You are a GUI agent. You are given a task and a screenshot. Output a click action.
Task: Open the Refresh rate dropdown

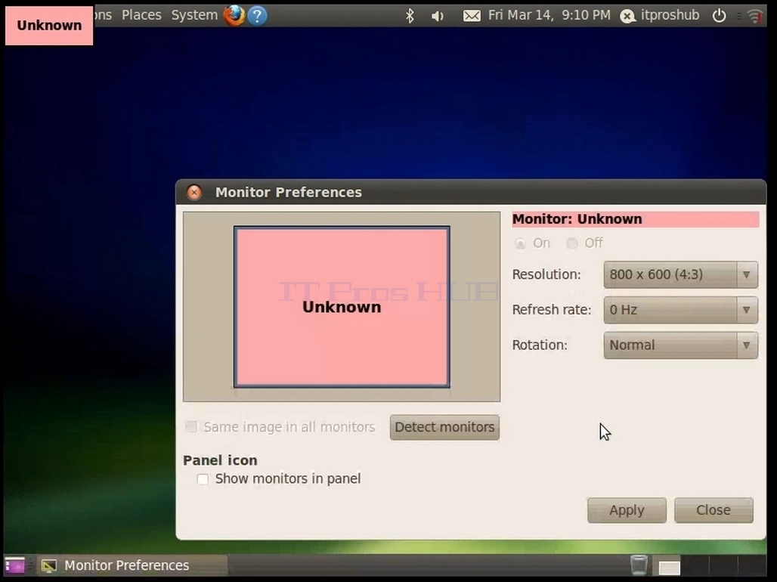(680, 310)
